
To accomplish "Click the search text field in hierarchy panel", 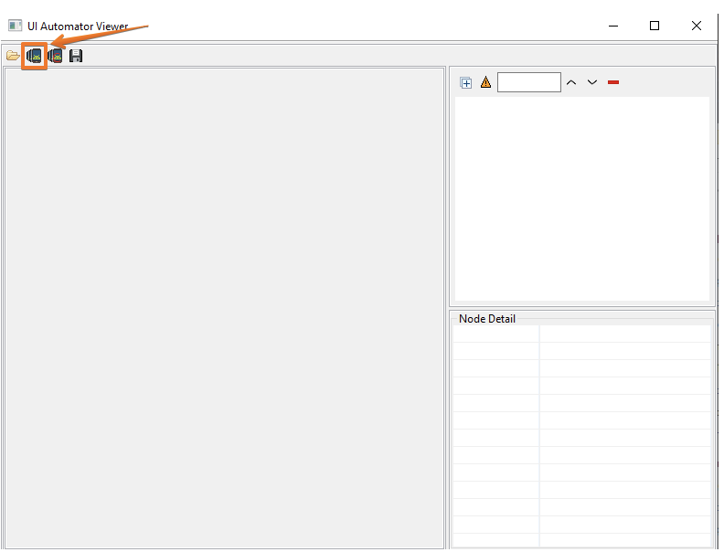I will tap(529, 82).
